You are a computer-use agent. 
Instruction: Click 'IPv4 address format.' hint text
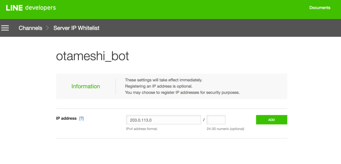142,129
